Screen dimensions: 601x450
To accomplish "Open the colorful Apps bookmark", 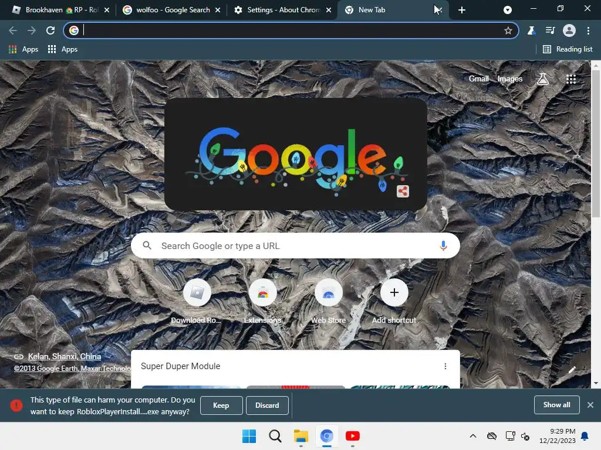I will (23, 49).
